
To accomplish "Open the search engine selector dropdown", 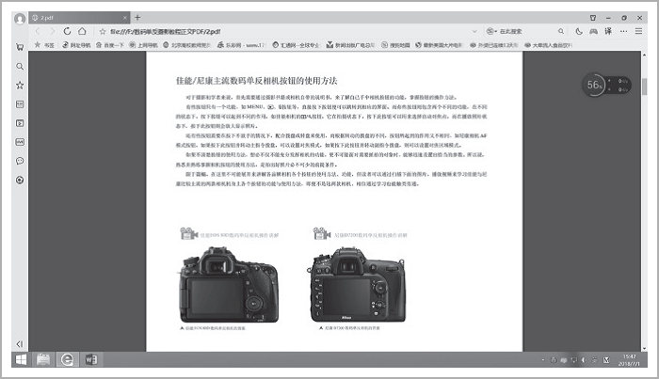I will (491, 31).
